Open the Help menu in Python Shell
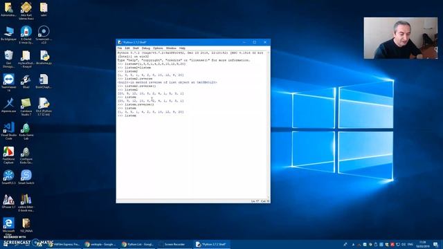Image resolution: width=443 pixels, height=249 pixels. coord(182,48)
